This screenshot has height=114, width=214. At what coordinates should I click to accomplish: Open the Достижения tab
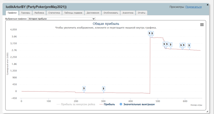[93, 13]
